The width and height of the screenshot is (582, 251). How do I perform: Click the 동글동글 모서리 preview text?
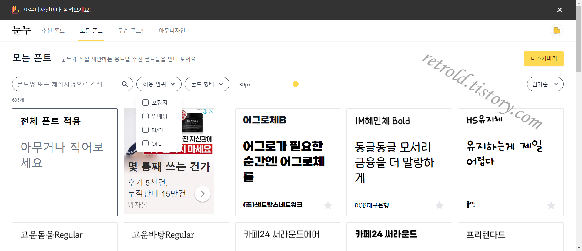click(x=395, y=162)
